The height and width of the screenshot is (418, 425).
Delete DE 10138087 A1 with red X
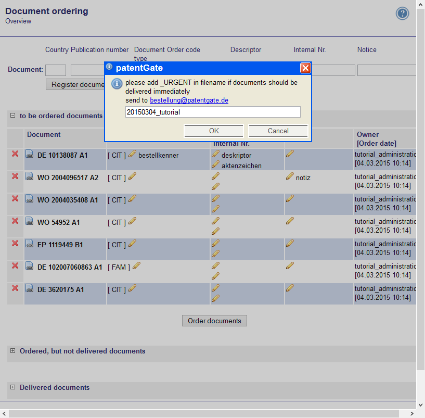coord(15,154)
